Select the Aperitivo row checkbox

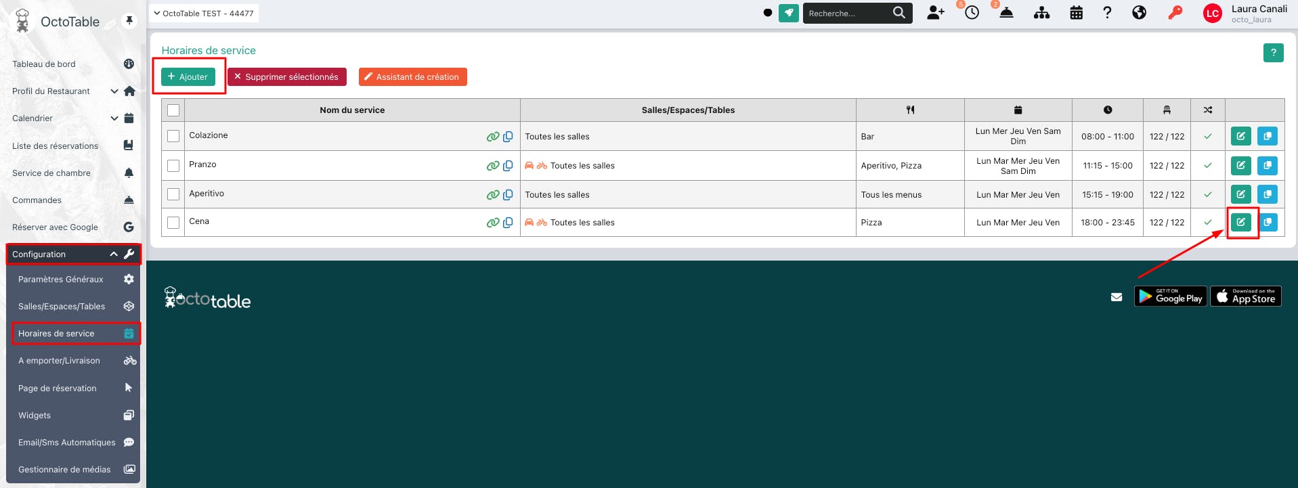click(173, 195)
